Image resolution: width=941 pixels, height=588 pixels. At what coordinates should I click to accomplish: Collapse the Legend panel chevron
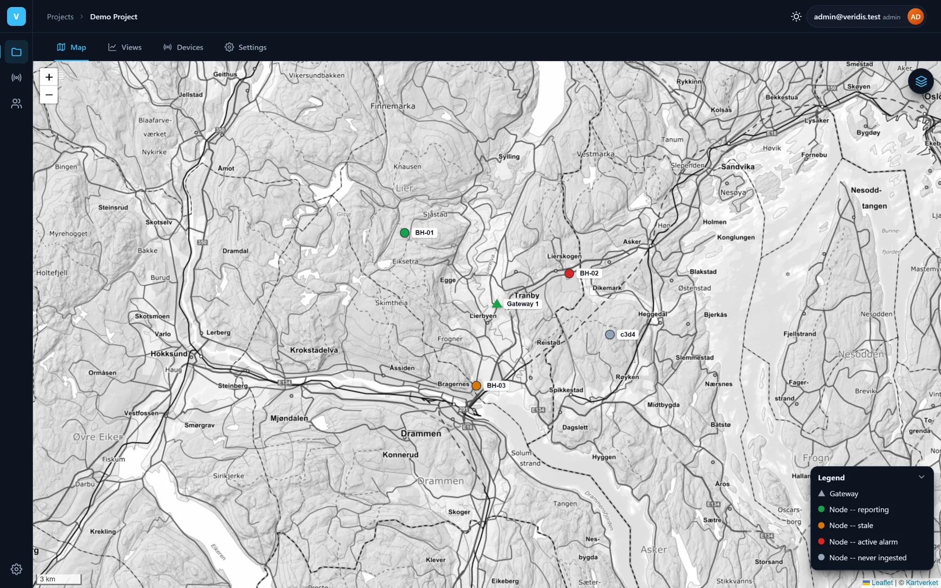pos(921,477)
